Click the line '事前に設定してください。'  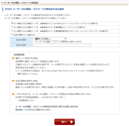pos(28,74)
